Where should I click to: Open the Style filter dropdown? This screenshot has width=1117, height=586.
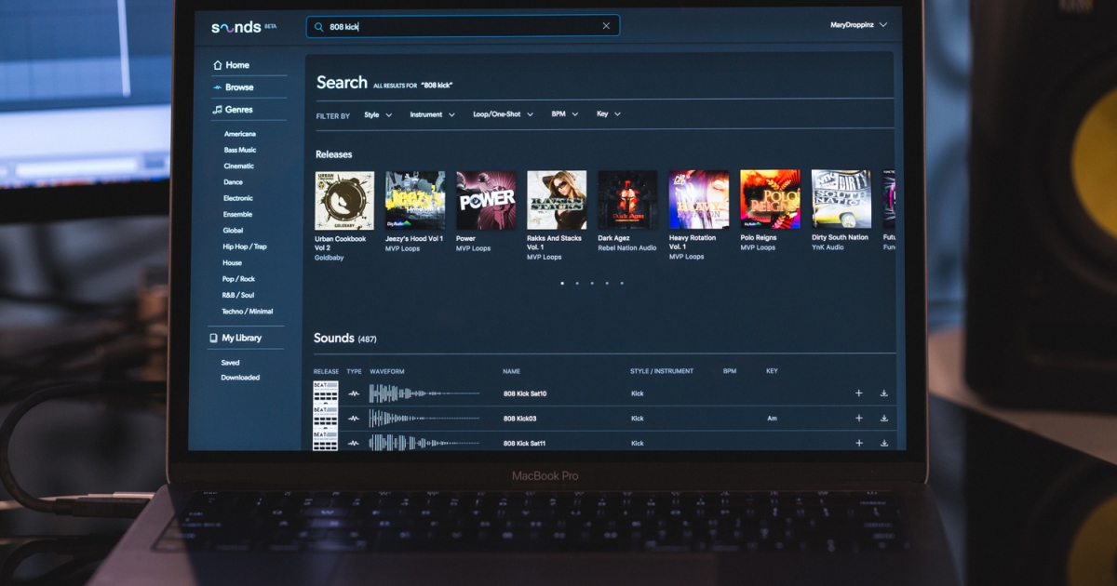pos(378,114)
